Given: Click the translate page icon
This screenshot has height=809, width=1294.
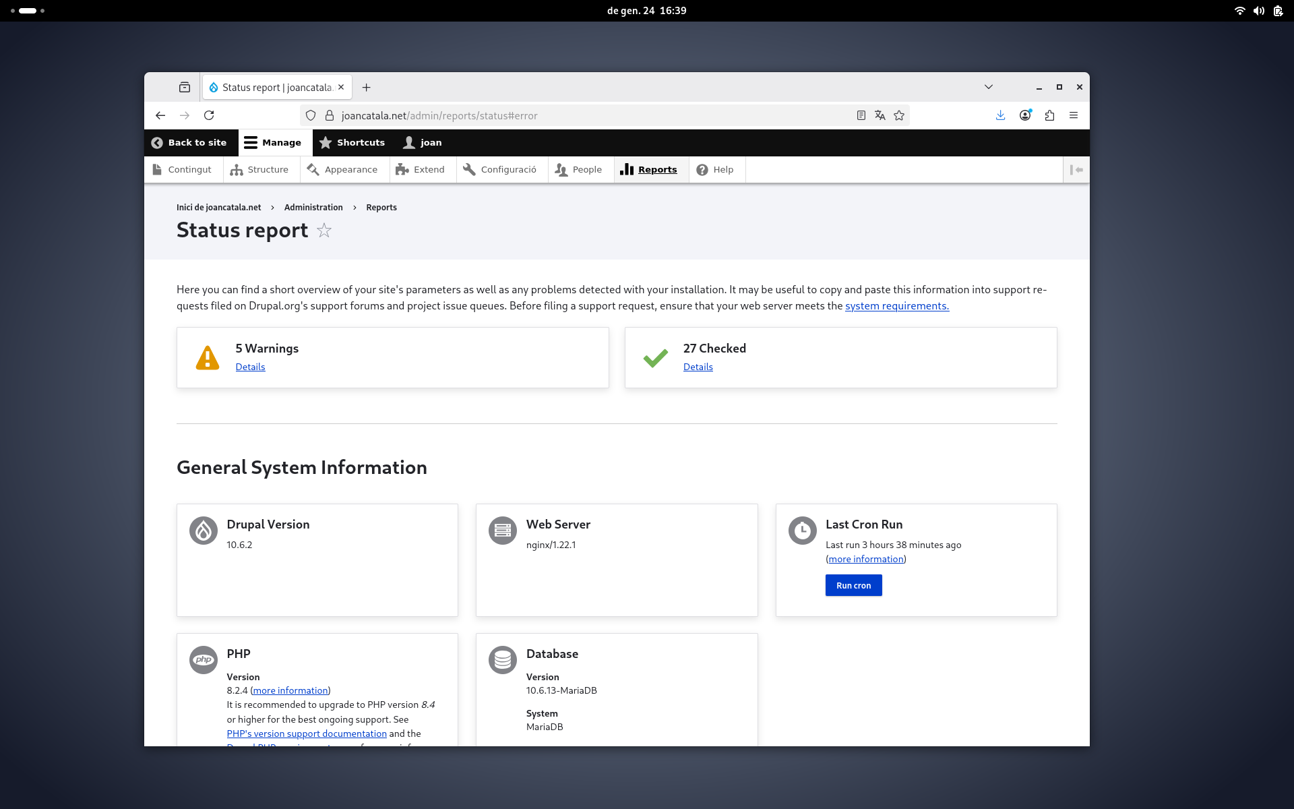Looking at the screenshot, I should tap(880, 115).
